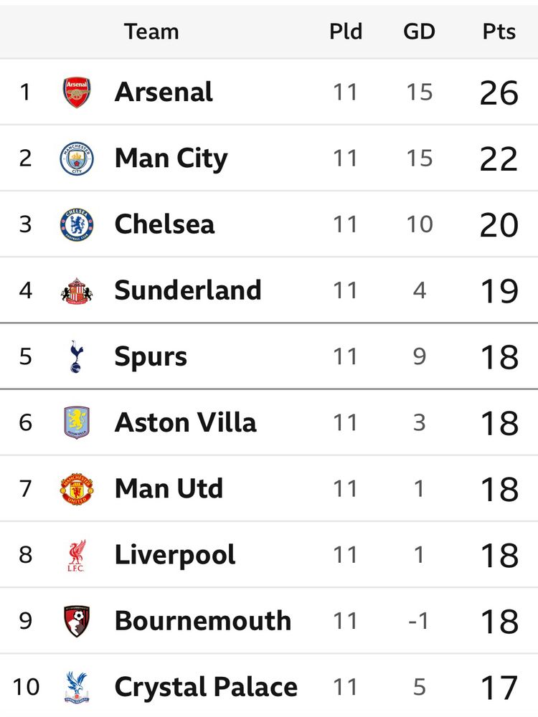This screenshot has width=538, height=717.
Task: Open the Arsenal team name link
Action: 164,92
